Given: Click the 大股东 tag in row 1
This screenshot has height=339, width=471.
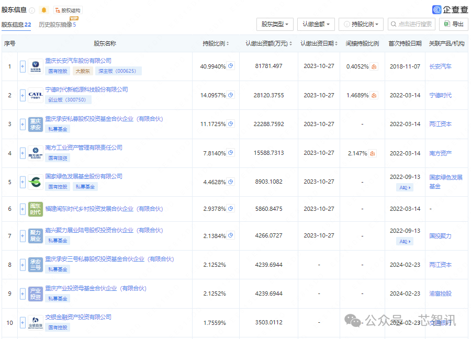Looking at the screenshot, I should [x=83, y=71].
